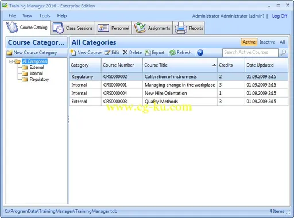Click the New Course page icon

click(x=73, y=52)
